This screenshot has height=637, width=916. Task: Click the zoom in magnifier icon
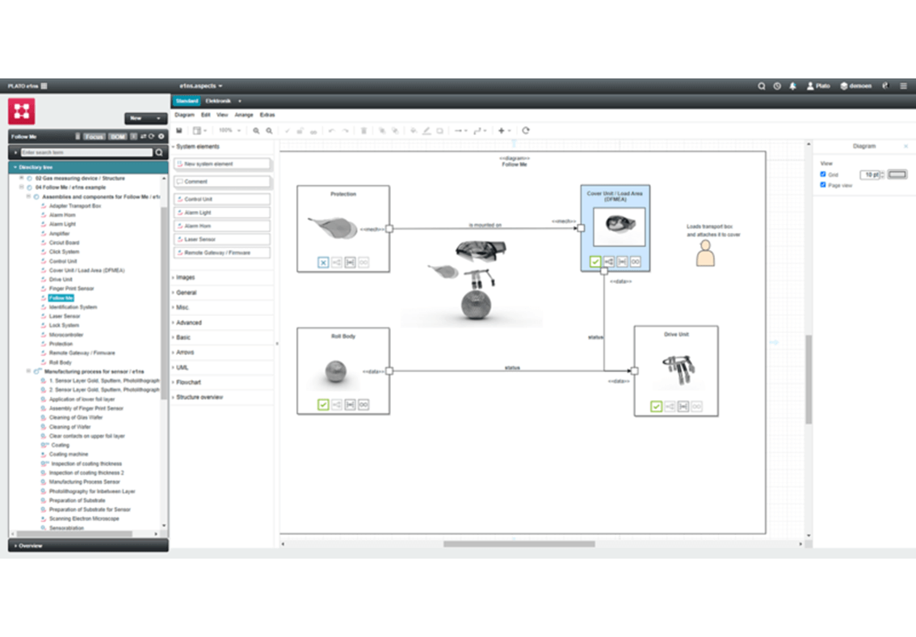pyautogui.click(x=256, y=130)
